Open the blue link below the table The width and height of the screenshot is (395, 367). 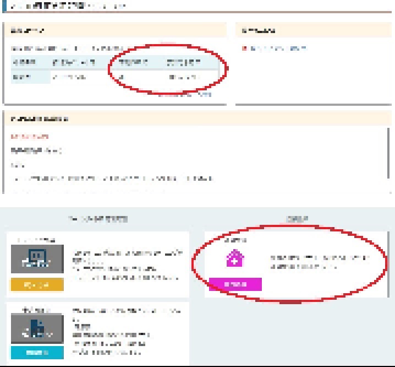click(204, 94)
